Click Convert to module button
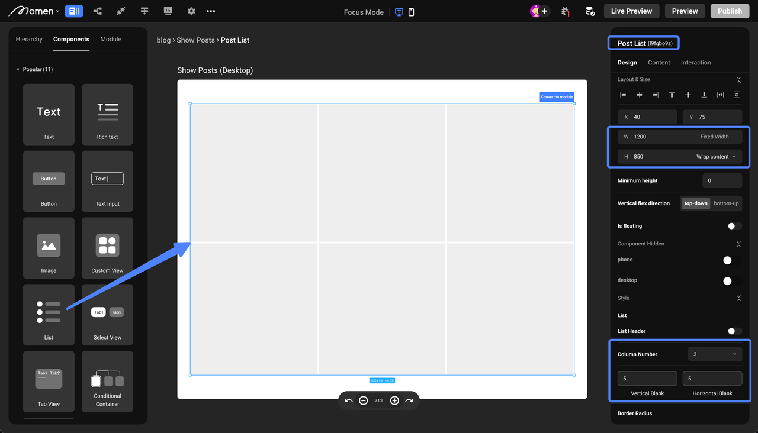The image size is (758, 433). tap(557, 97)
